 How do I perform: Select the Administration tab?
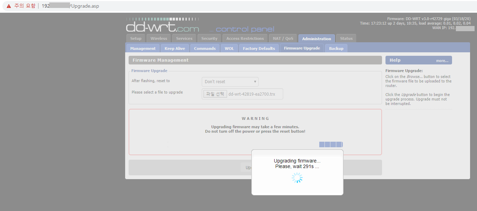(x=316, y=38)
